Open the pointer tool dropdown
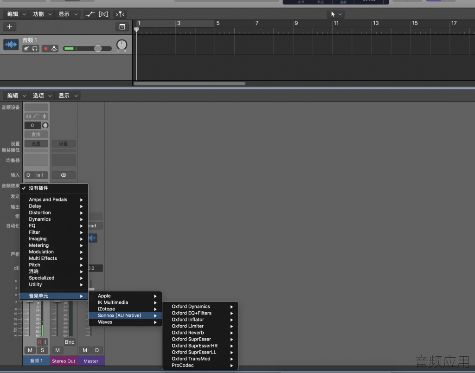This screenshot has width=475, height=373. [x=336, y=14]
